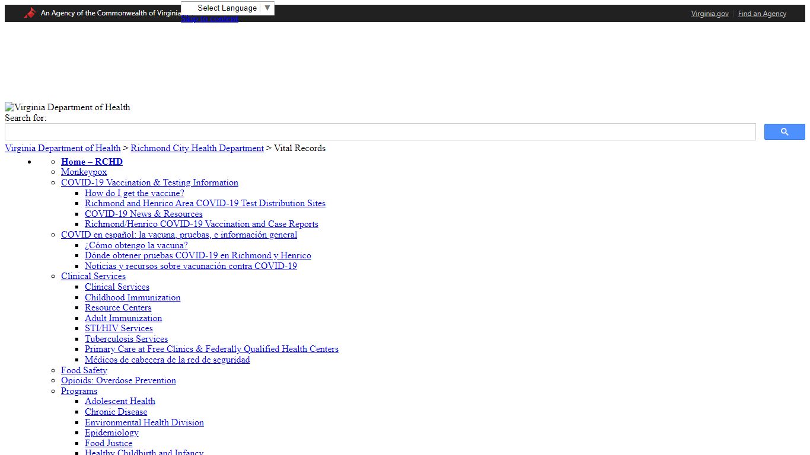
Task: Open the Virginia.gov link
Action: [x=710, y=14]
